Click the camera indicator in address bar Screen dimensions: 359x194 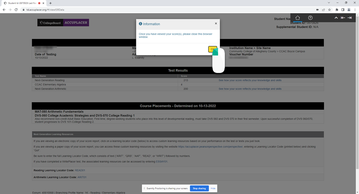tap(317, 10)
